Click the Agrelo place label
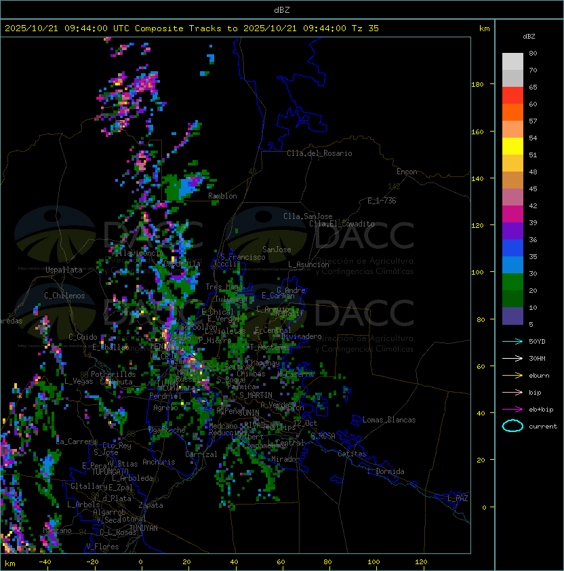Image resolution: width=564 pixels, height=571 pixels. [165, 408]
